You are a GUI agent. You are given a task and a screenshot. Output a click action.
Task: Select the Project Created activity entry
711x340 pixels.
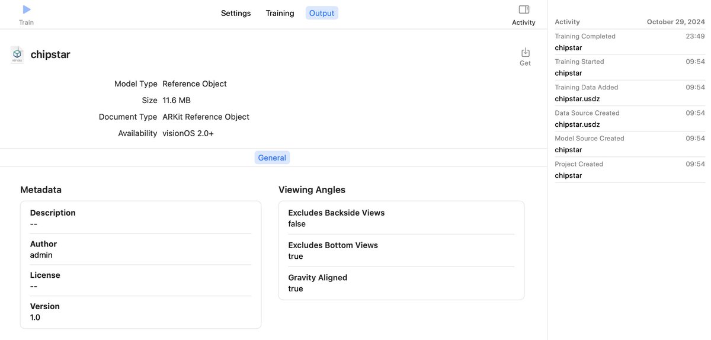[630, 169]
